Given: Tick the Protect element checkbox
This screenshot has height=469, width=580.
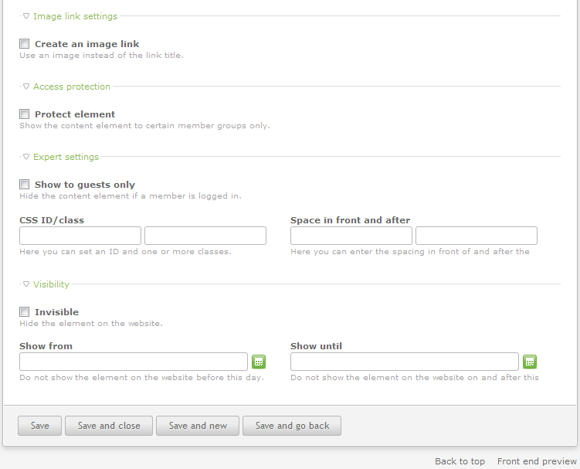Looking at the screenshot, I should pyautogui.click(x=25, y=114).
